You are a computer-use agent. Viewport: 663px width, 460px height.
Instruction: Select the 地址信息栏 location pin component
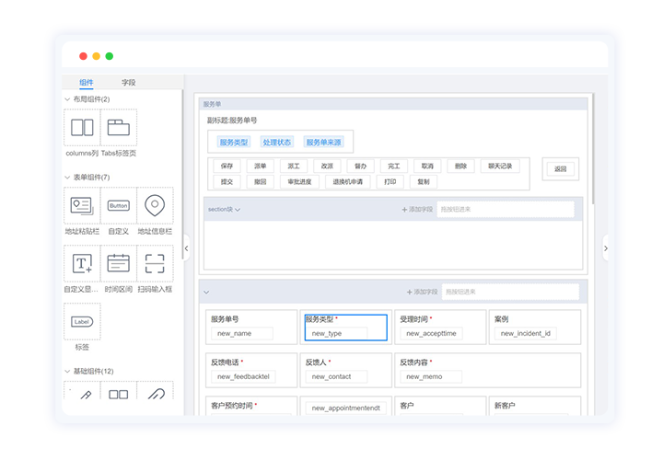pyautogui.click(x=155, y=206)
